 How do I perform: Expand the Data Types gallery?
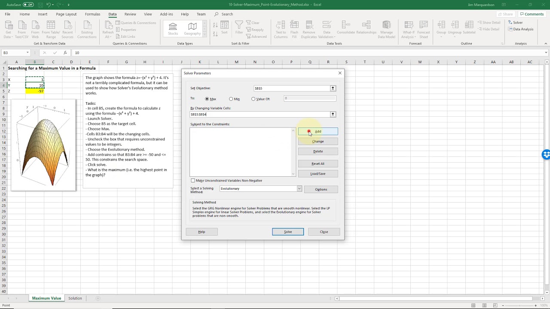coord(205,34)
